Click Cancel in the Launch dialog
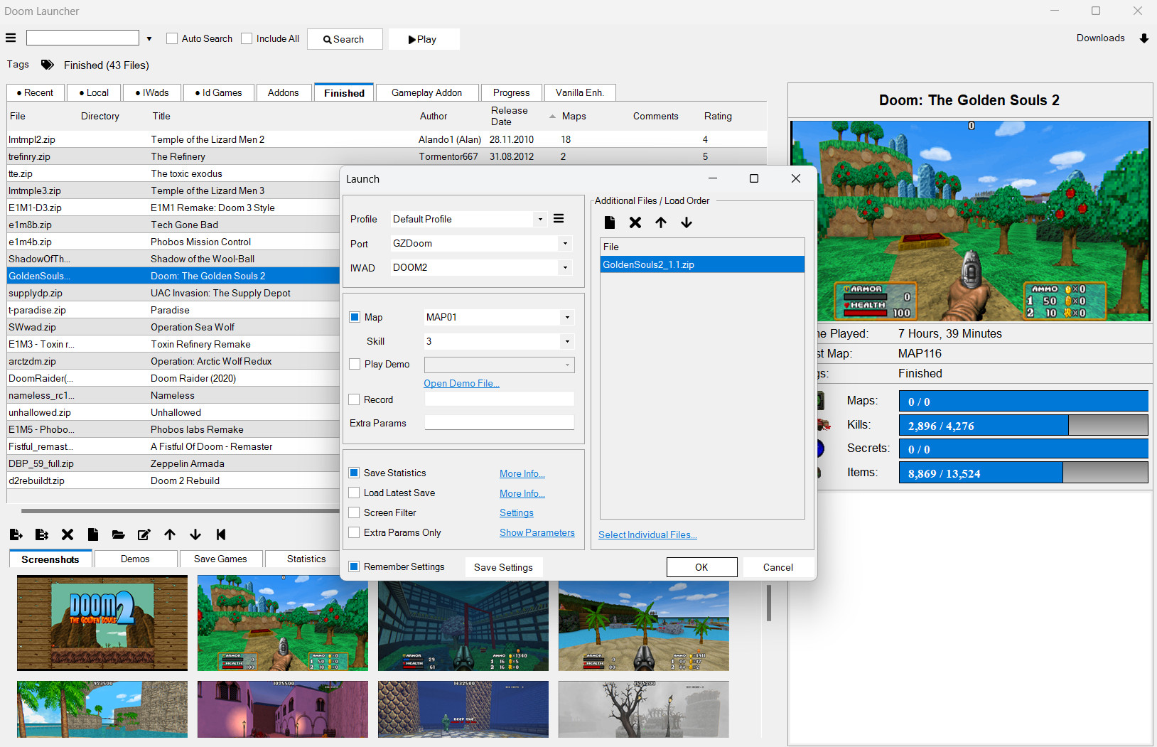This screenshot has height=747, width=1157. [778, 567]
